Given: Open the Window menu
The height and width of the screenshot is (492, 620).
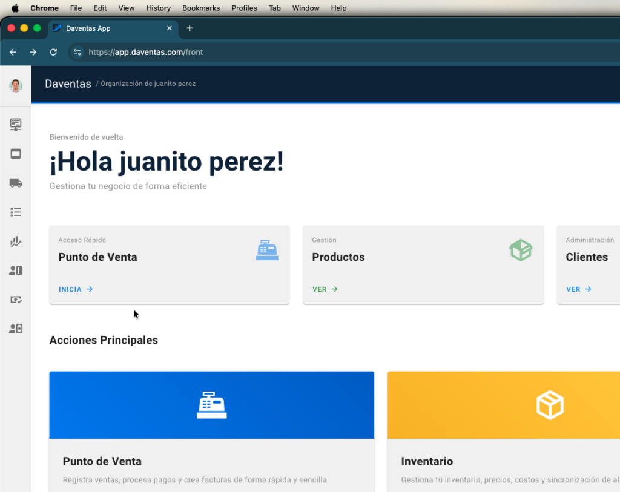Looking at the screenshot, I should (306, 8).
